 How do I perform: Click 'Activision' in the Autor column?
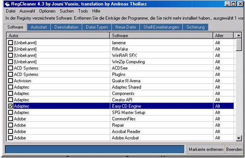coord(23,81)
